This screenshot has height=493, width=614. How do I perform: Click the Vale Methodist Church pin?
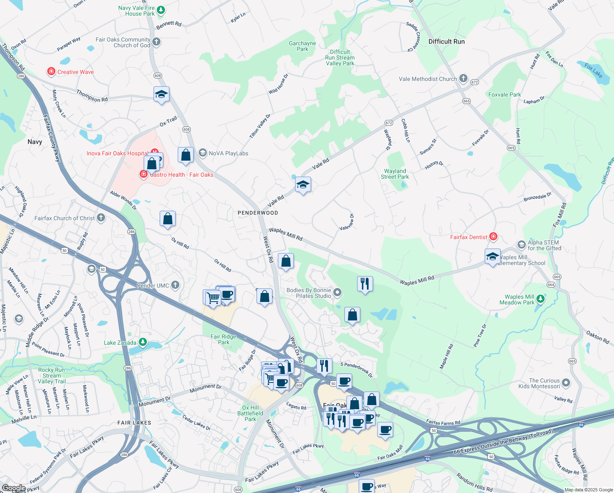click(x=463, y=78)
